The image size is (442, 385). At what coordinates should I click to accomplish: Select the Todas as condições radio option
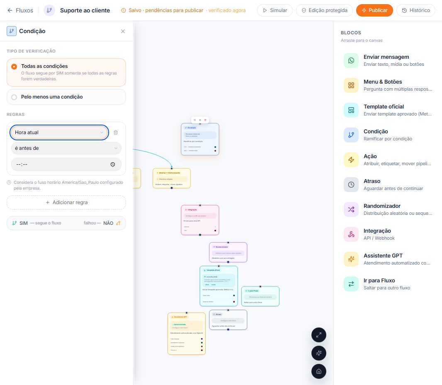[66, 72]
